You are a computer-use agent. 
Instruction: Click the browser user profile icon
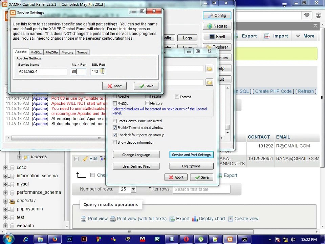(x=318, y=15)
